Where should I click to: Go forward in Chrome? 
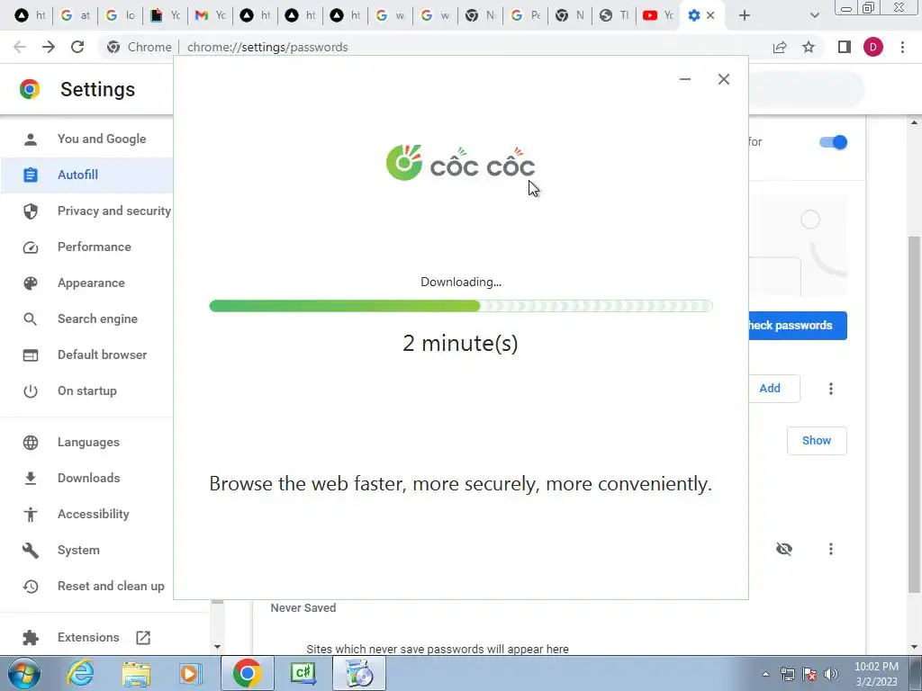(49, 47)
